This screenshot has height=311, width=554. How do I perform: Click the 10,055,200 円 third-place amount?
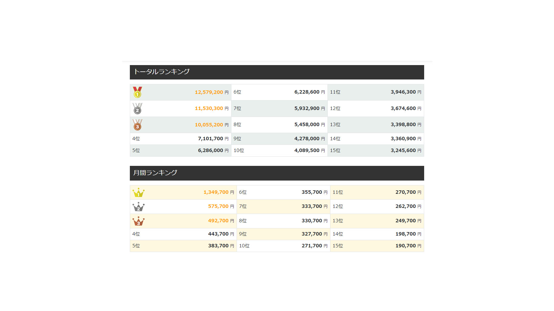[x=211, y=125]
